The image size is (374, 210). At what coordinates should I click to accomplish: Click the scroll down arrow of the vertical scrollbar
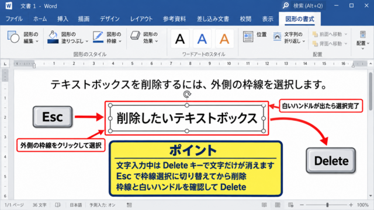370,196
